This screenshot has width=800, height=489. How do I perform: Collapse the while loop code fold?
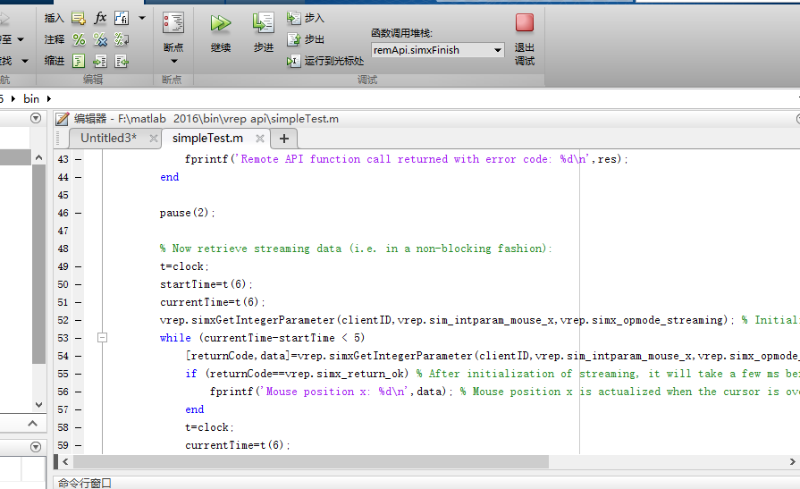point(102,338)
